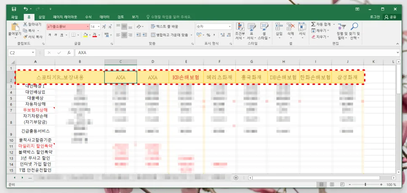The image size is (407, 193).
Task: Open Conditional Formatting (조건부 서식)
Action: [240, 32]
